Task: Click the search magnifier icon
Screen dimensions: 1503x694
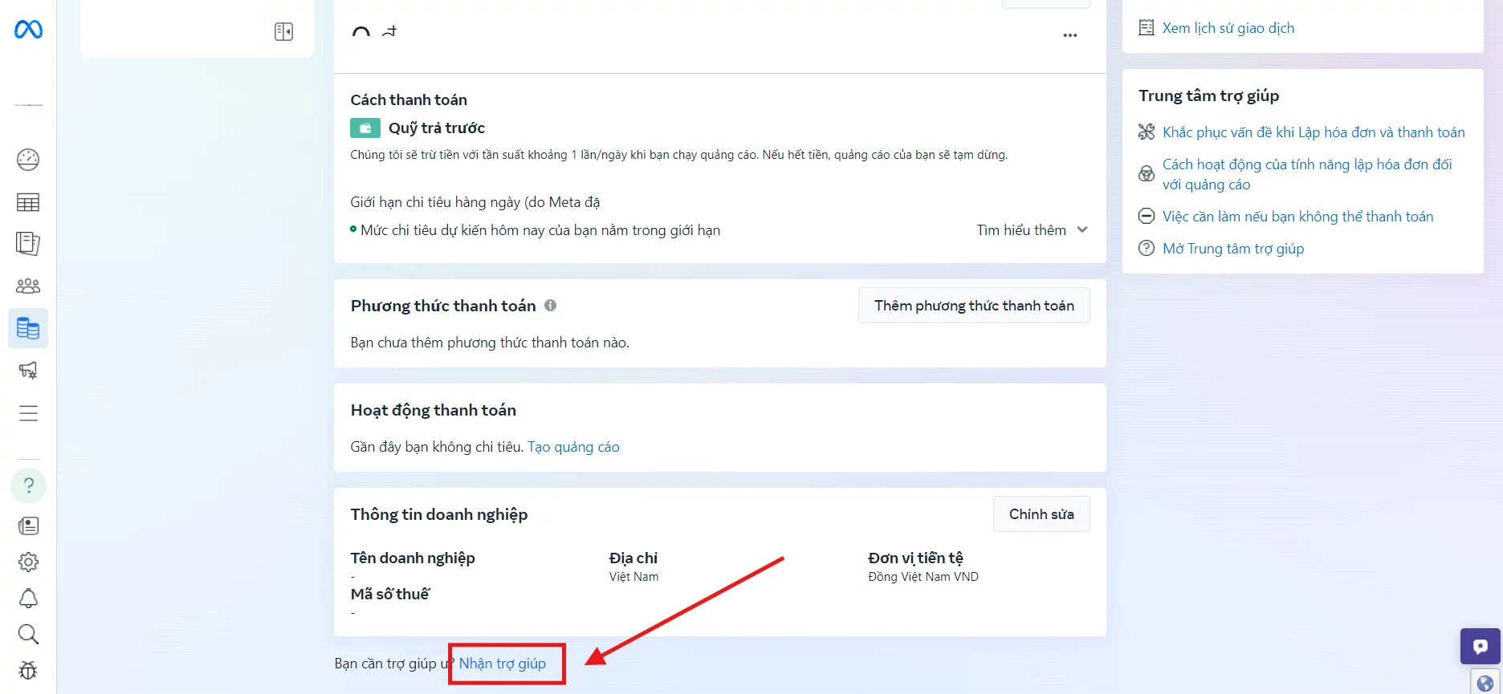Action: point(28,635)
